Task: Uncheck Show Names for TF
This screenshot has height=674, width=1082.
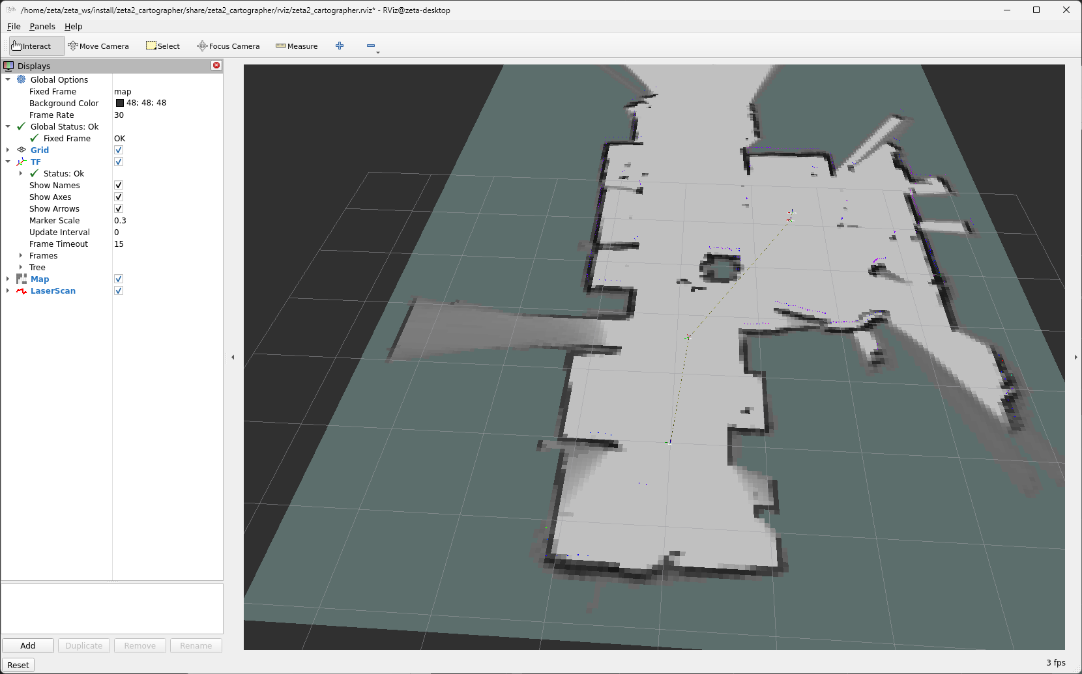Action: pos(119,185)
